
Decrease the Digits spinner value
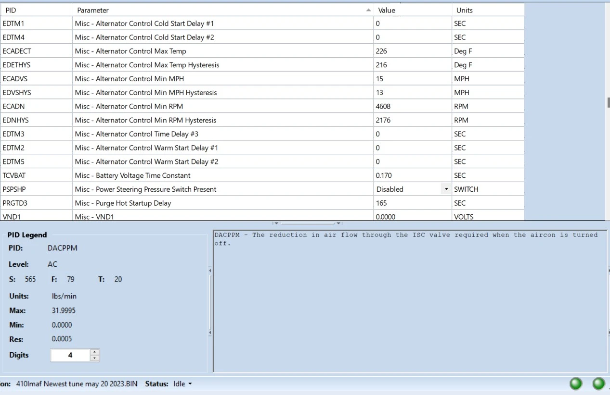click(95, 358)
